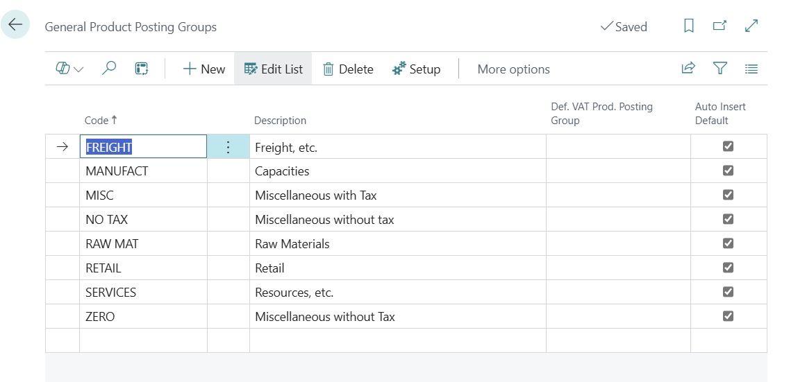Search the list with the magnifier icon
The width and height of the screenshot is (798, 382).
click(x=108, y=69)
